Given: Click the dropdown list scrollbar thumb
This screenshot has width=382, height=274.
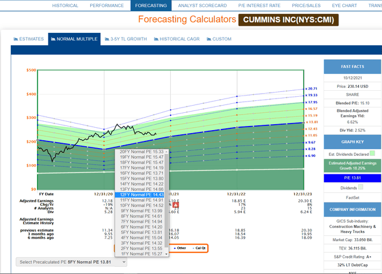Looking at the screenshot, I should (x=167, y=201).
